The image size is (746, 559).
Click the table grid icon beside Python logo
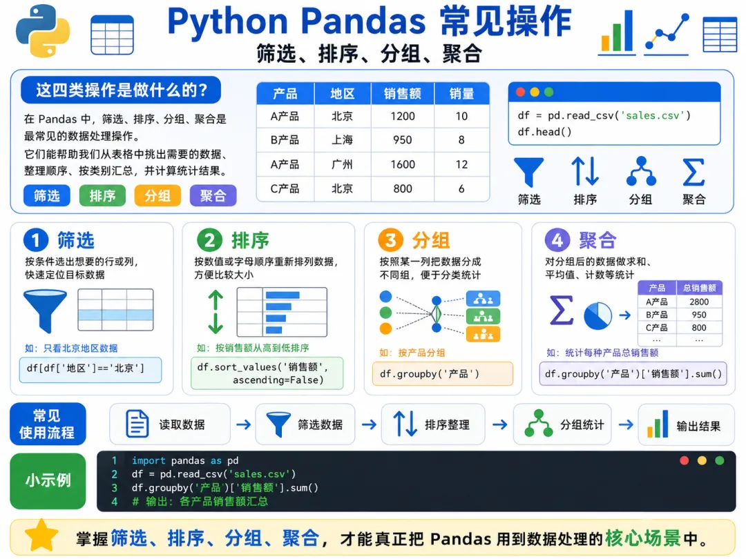click(113, 35)
